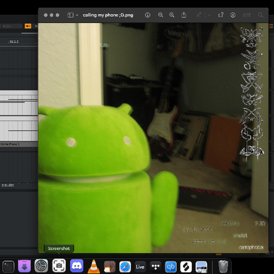
Task: Zoom in on the image
Action: coord(172,15)
